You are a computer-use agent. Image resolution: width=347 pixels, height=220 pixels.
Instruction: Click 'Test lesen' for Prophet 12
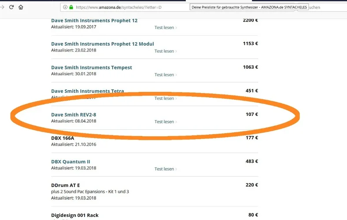pos(166,27)
